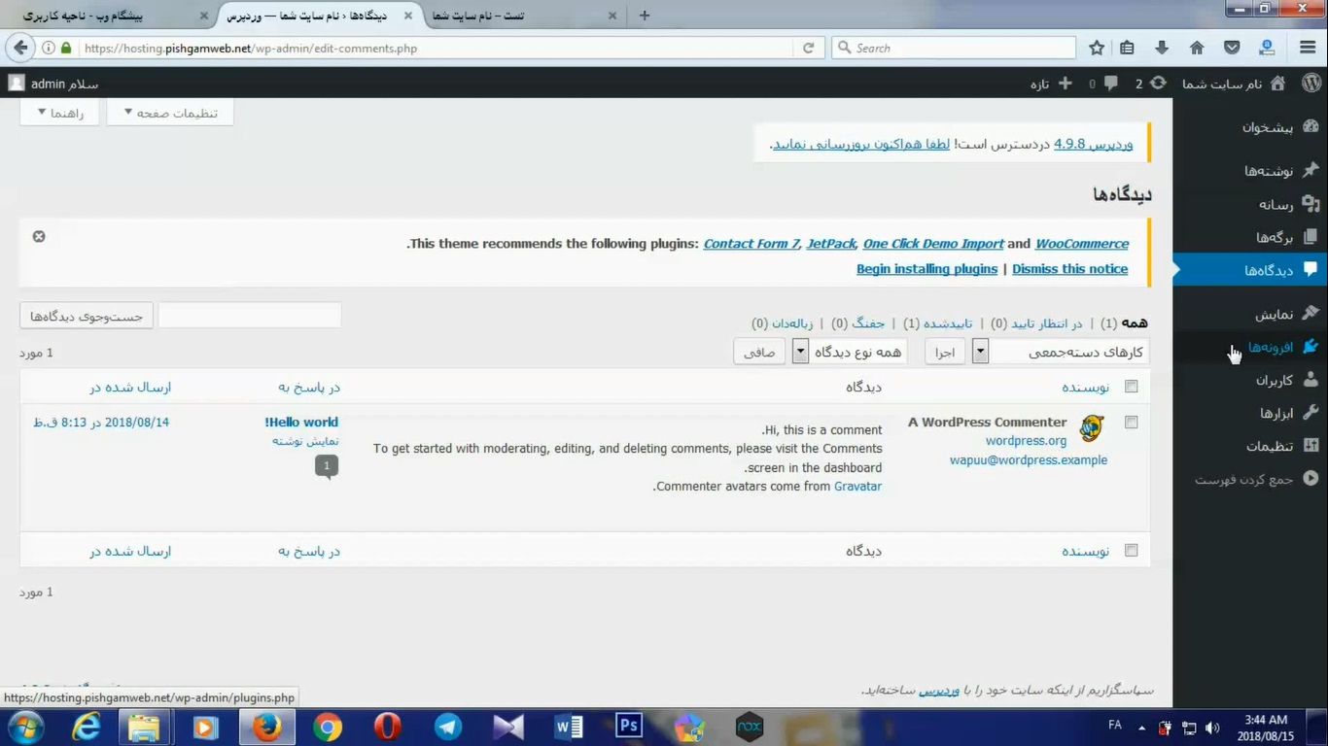Open Google Chrome from the taskbar
This screenshot has height=746, width=1328.
pos(328,727)
